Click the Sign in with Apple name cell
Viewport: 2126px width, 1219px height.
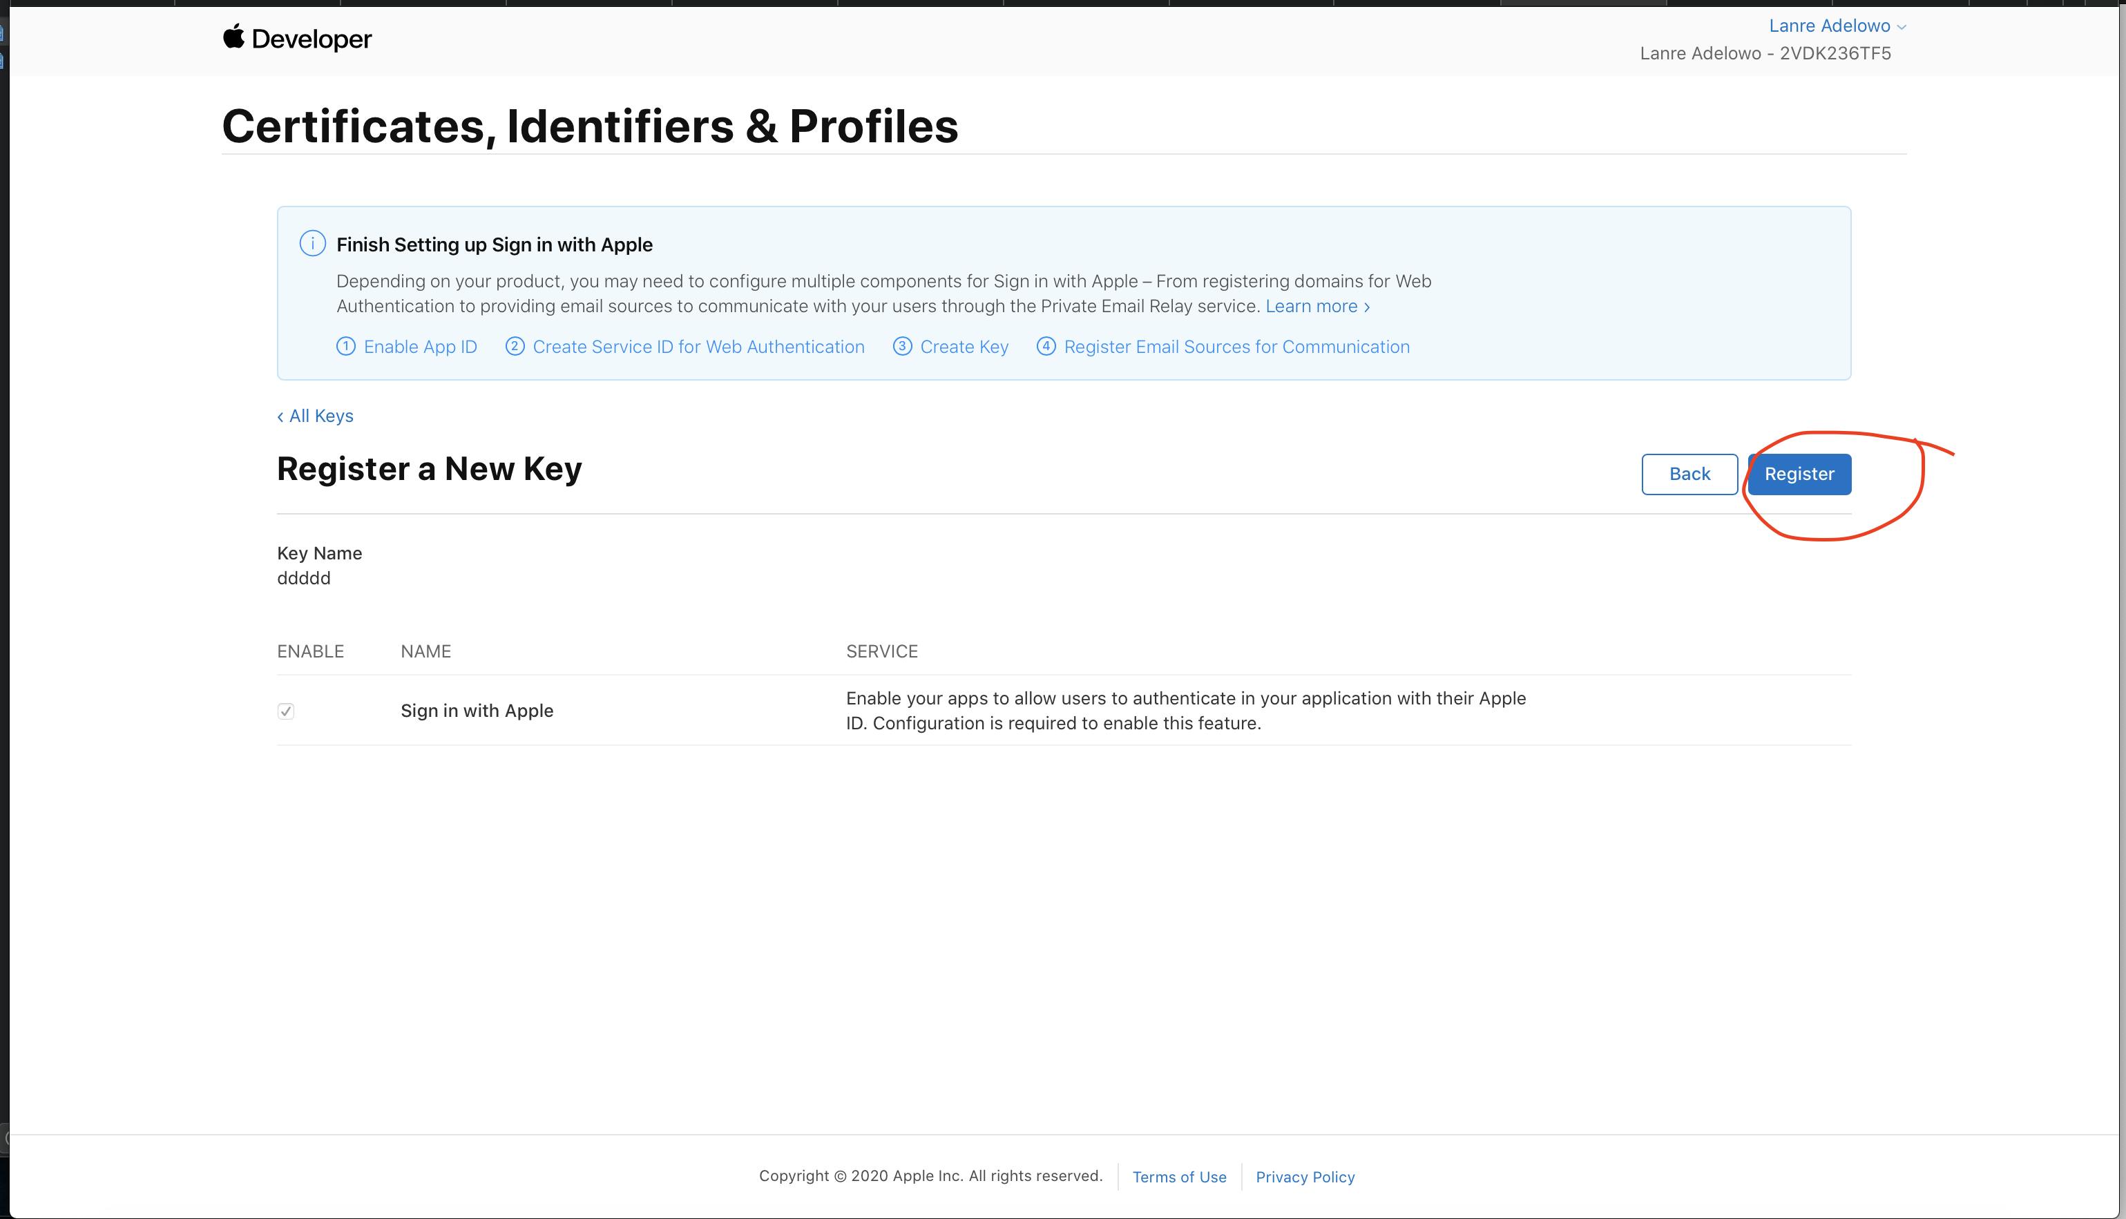pyautogui.click(x=477, y=711)
